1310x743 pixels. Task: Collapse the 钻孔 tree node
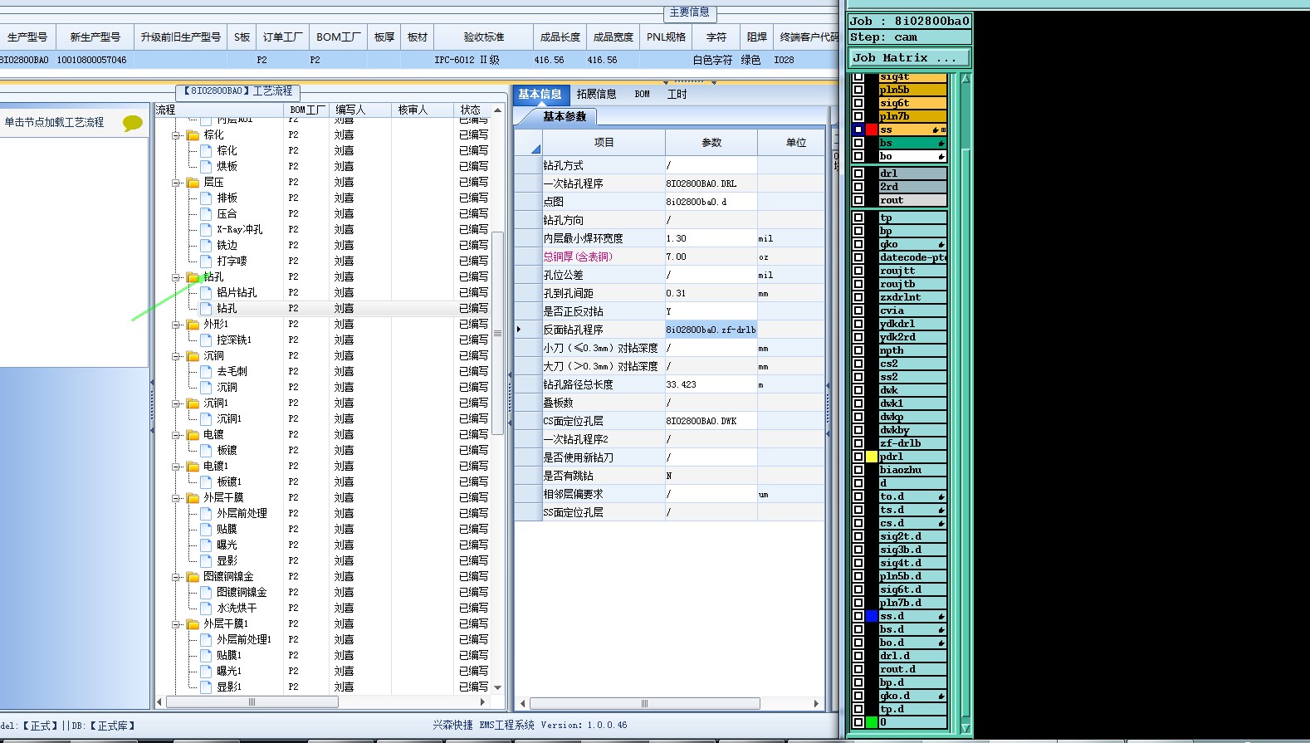click(x=177, y=277)
